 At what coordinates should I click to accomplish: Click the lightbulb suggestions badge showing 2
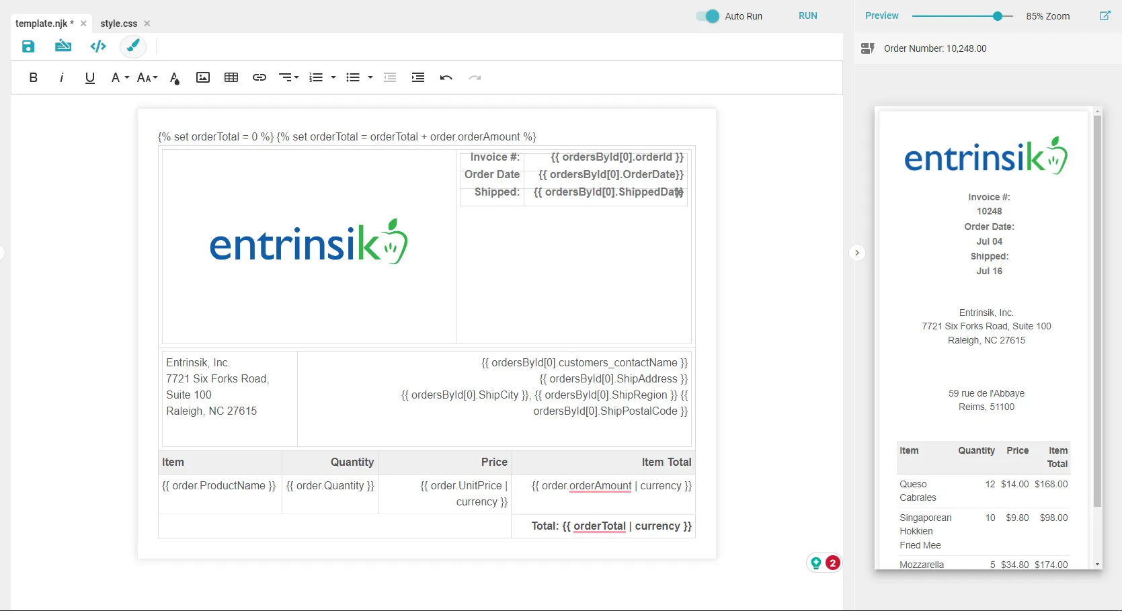[824, 563]
